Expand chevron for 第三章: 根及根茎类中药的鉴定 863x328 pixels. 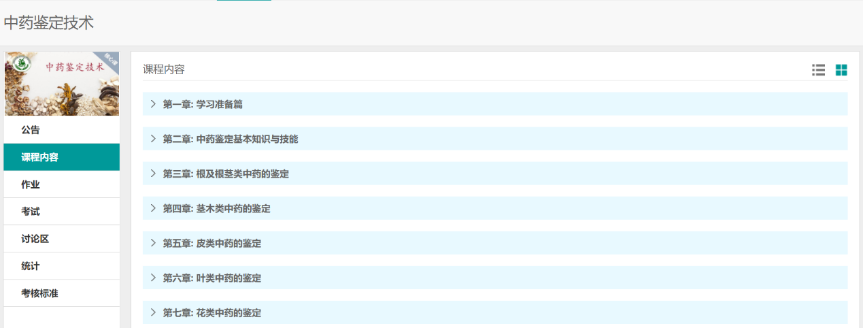click(x=153, y=174)
